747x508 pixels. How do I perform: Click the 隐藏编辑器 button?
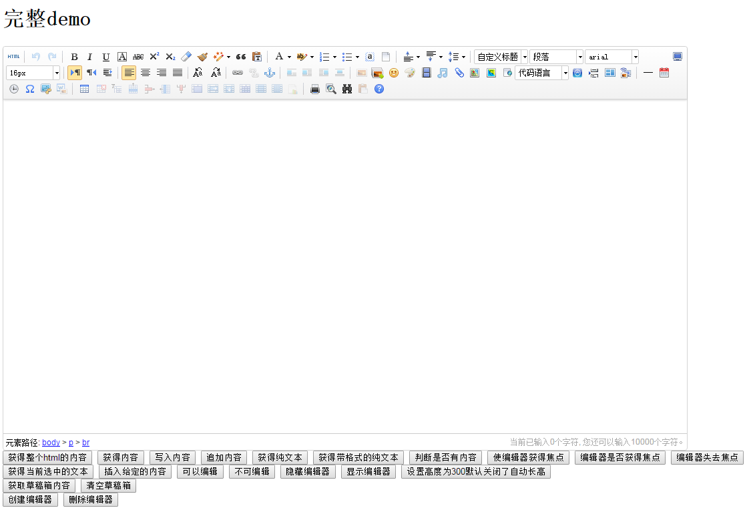(x=308, y=472)
